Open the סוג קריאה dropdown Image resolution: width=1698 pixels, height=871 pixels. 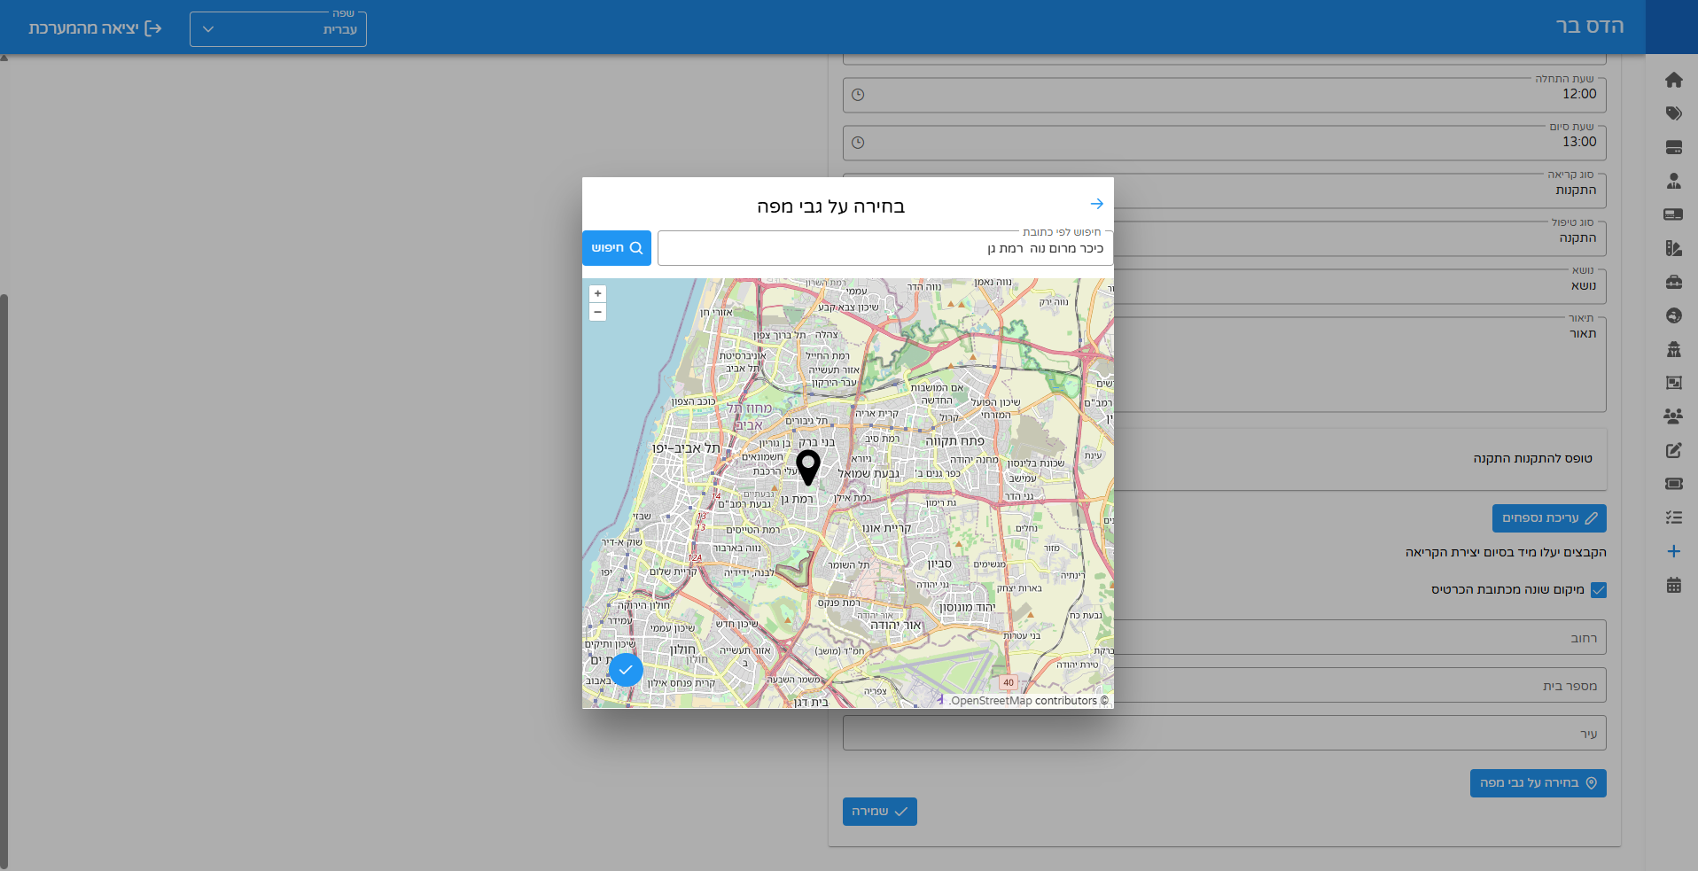1224,191
